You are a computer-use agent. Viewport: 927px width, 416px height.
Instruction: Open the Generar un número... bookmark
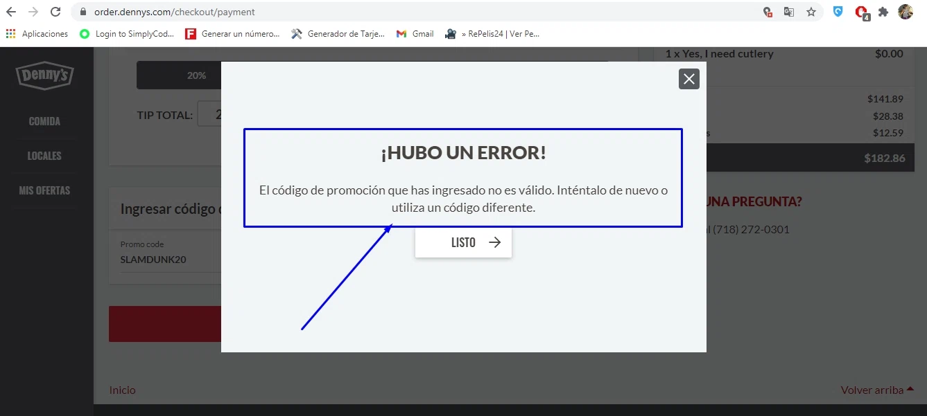pyautogui.click(x=233, y=33)
